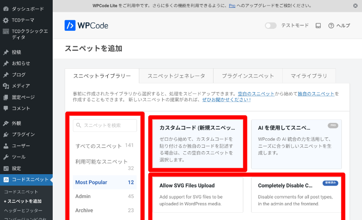This screenshot has height=220, width=362.
Task: Open コードスニペット submenu link
Action: (x=21, y=192)
